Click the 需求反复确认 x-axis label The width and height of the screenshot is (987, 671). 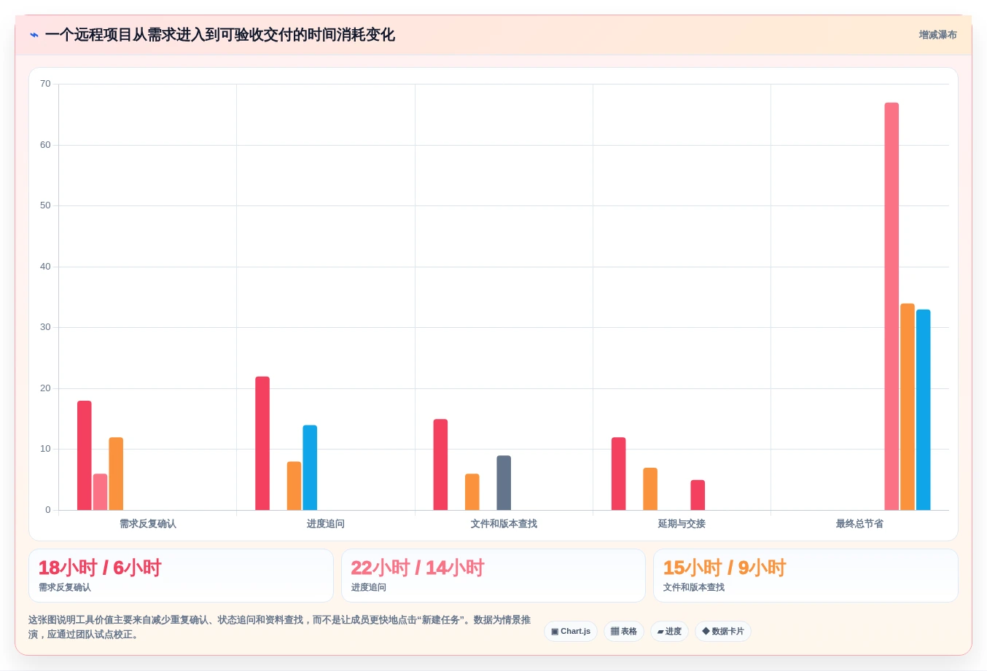(x=148, y=524)
